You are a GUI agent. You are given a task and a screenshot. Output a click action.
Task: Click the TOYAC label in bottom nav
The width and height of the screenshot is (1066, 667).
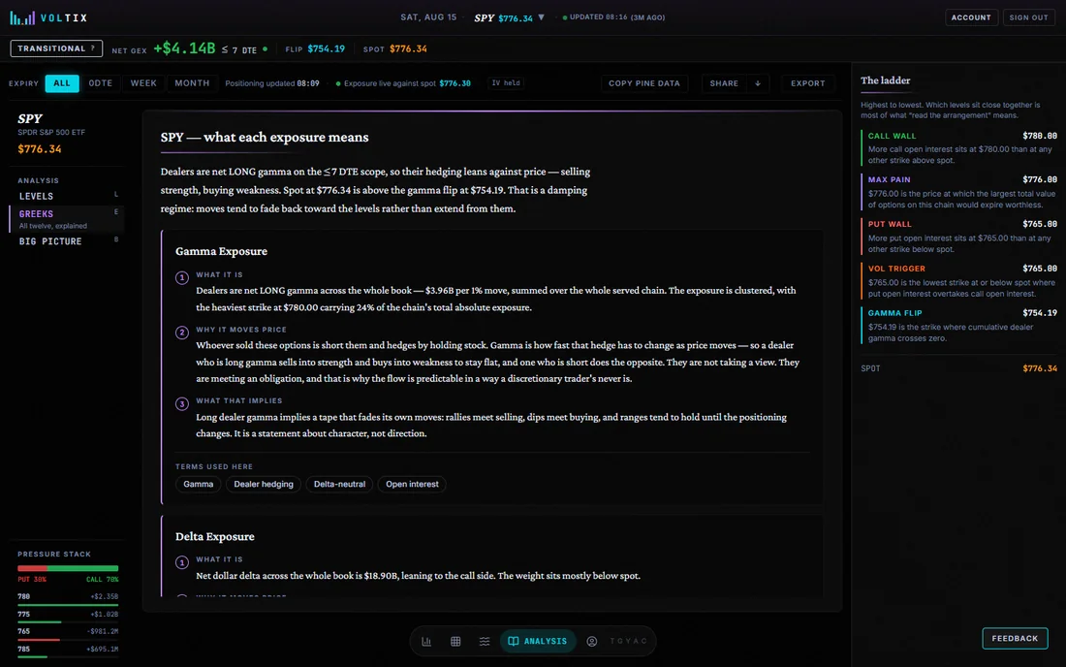pyautogui.click(x=629, y=641)
